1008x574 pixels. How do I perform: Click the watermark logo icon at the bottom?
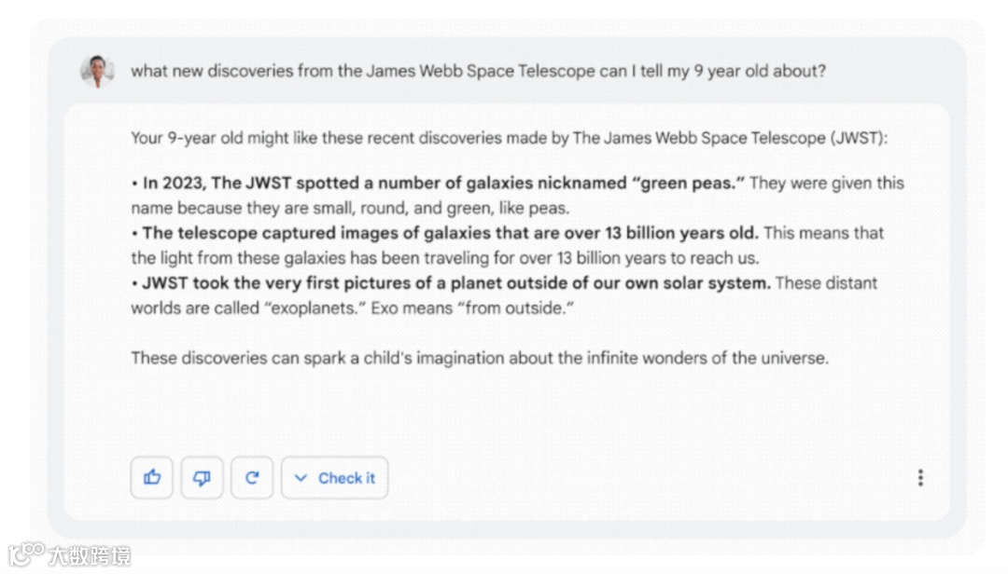(26, 554)
